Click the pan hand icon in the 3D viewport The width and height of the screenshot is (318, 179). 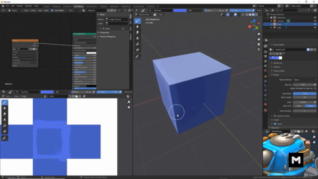(x=258, y=39)
